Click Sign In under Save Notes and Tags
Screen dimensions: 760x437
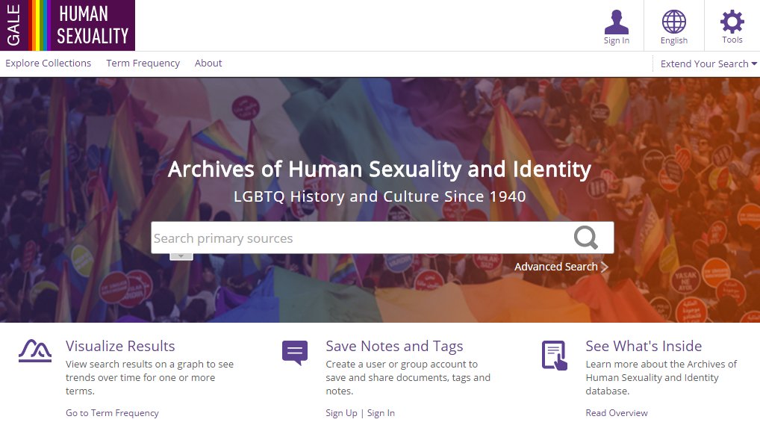pos(381,413)
